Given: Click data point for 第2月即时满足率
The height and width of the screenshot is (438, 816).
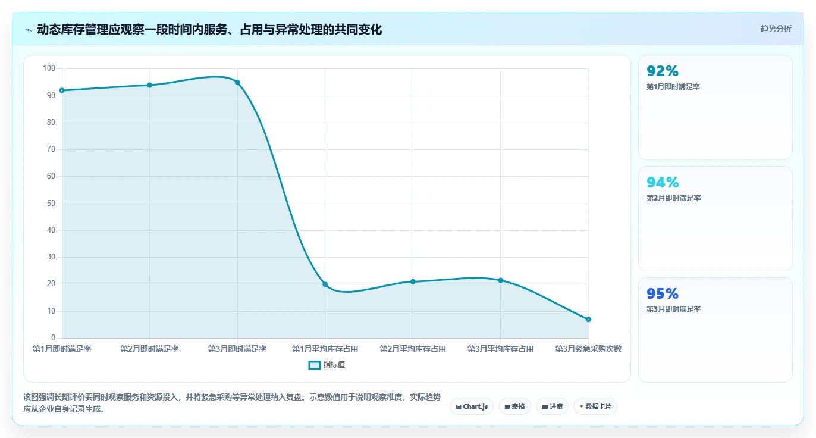Looking at the screenshot, I should pos(149,85).
